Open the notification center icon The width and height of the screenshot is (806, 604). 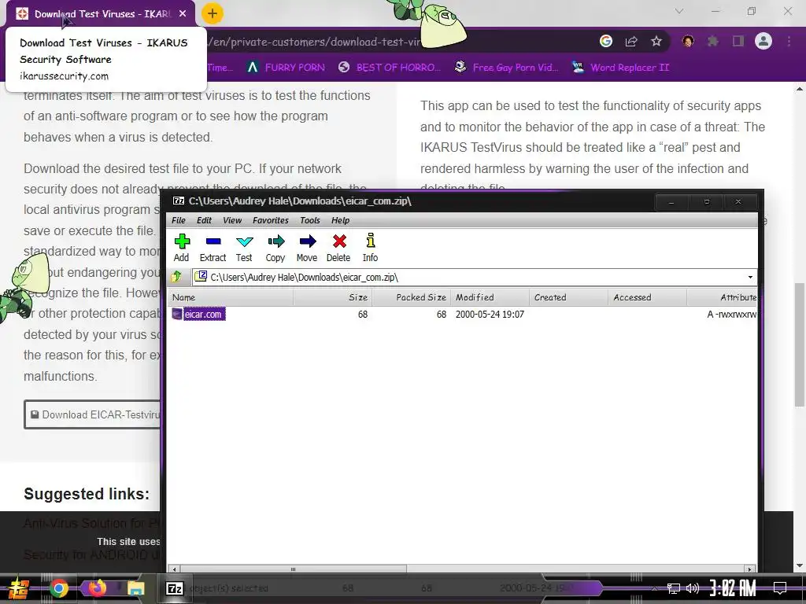[x=780, y=588]
